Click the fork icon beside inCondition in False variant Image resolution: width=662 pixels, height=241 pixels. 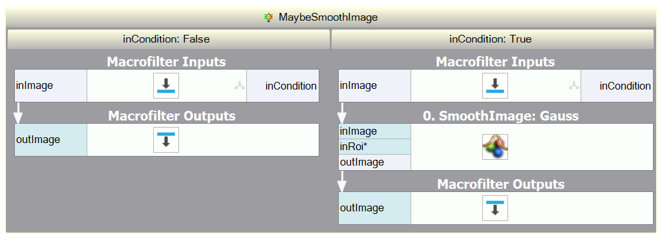pos(240,86)
